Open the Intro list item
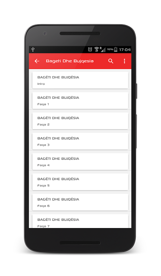The width and height of the screenshot is (161, 276). pyautogui.click(x=80, y=80)
